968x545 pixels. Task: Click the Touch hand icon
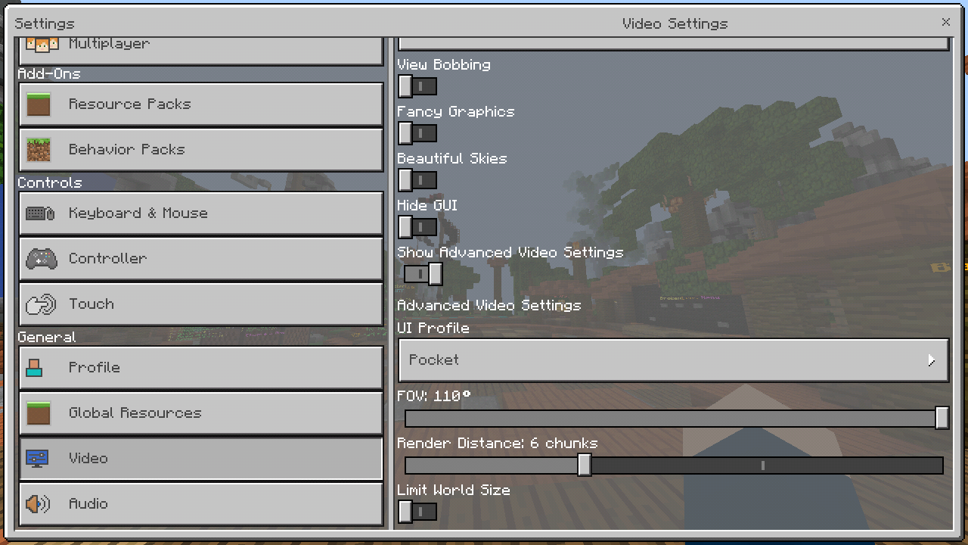(41, 304)
